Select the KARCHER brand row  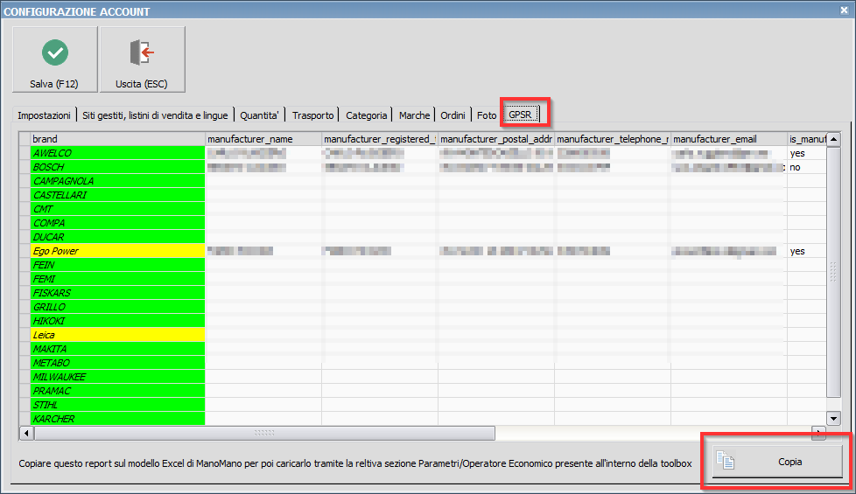118,419
